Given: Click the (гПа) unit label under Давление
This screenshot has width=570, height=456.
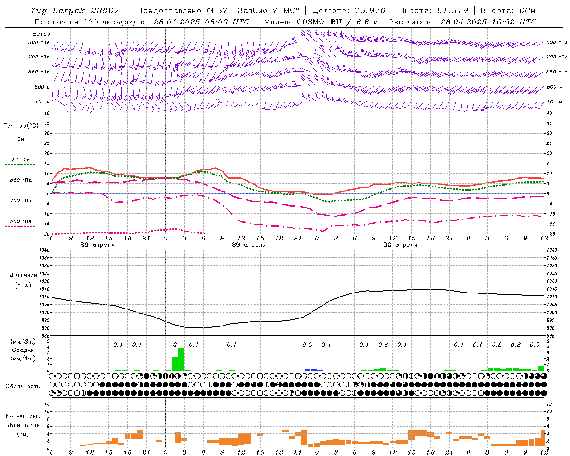Looking at the screenshot, I should coord(23,285).
